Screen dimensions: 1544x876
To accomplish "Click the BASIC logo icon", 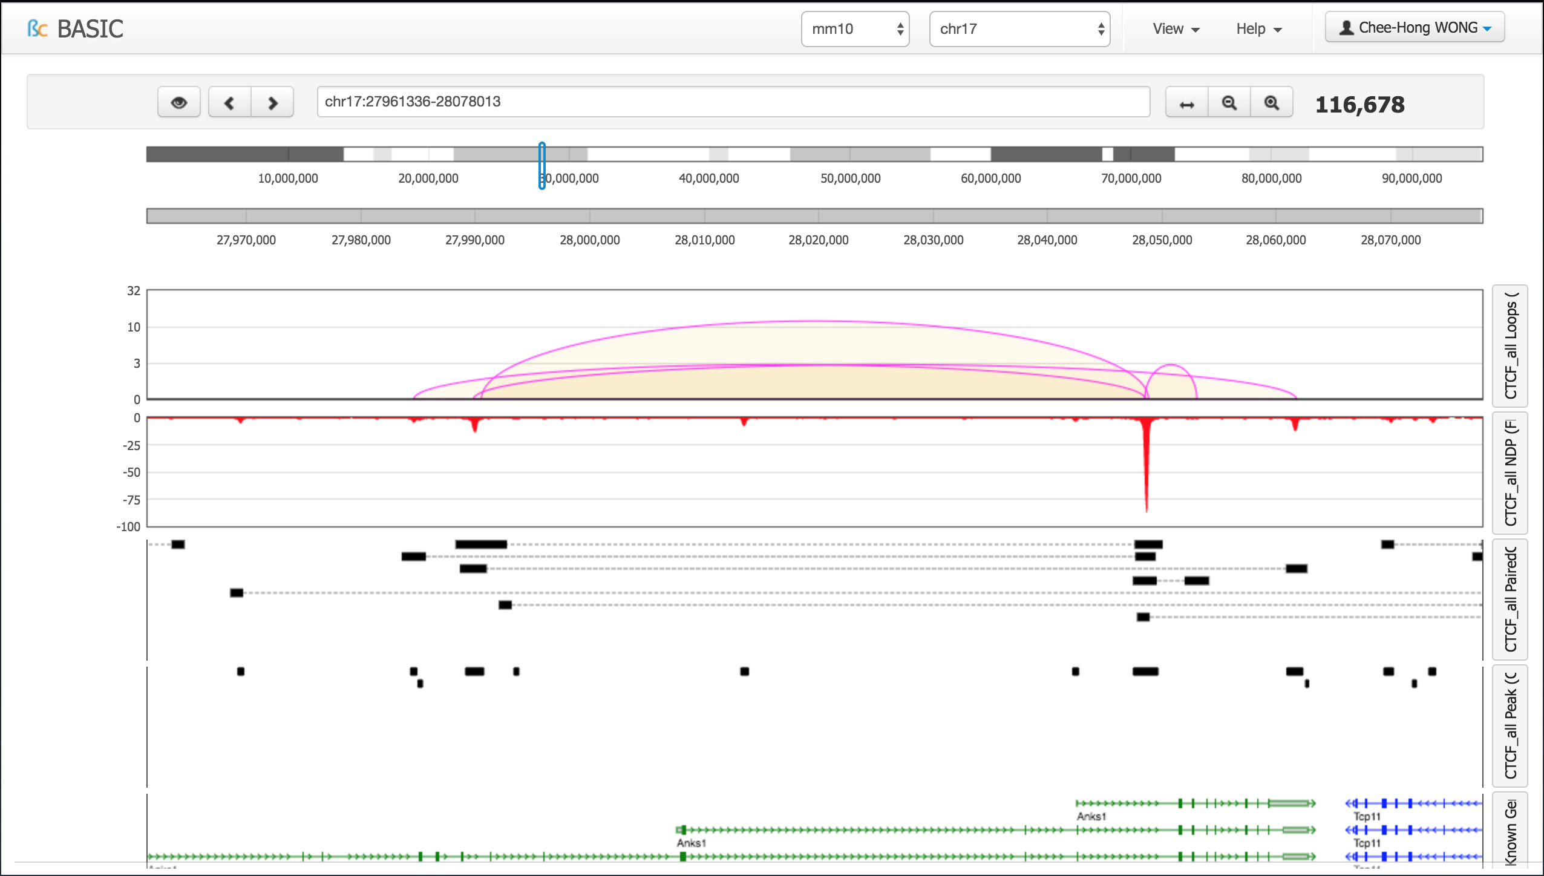I will (x=37, y=28).
